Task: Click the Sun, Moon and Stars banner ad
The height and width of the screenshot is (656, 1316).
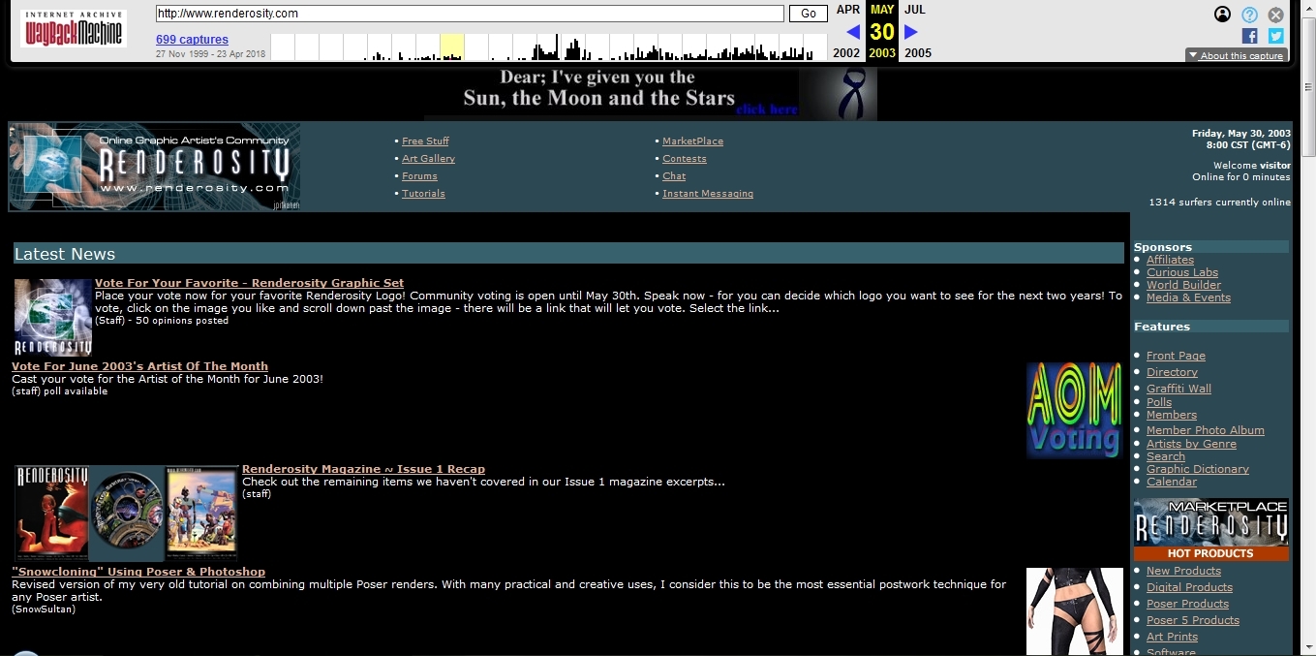Action: coord(651,93)
